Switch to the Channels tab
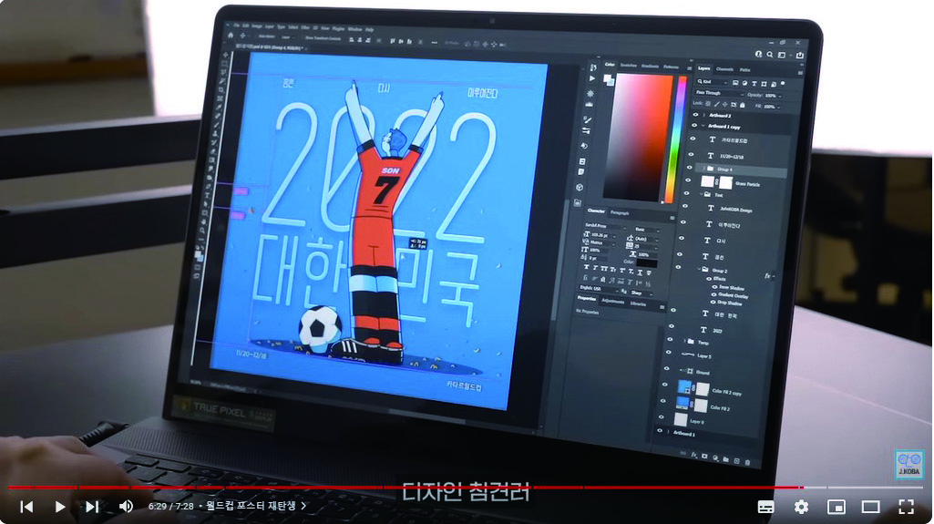The height and width of the screenshot is (524, 934). (725, 69)
